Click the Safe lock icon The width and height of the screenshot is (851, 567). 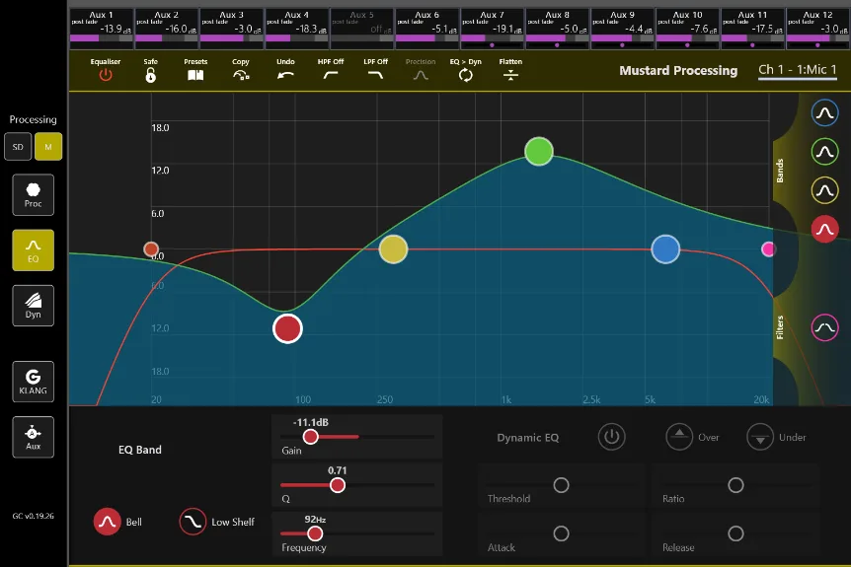(150, 75)
